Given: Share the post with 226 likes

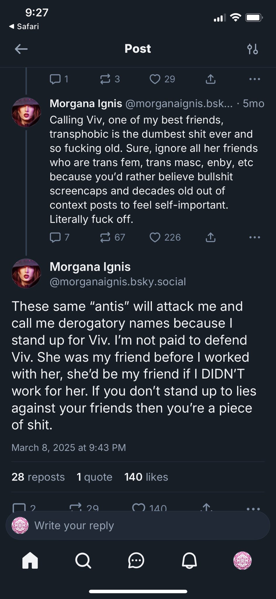Looking at the screenshot, I should pos(211,238).
